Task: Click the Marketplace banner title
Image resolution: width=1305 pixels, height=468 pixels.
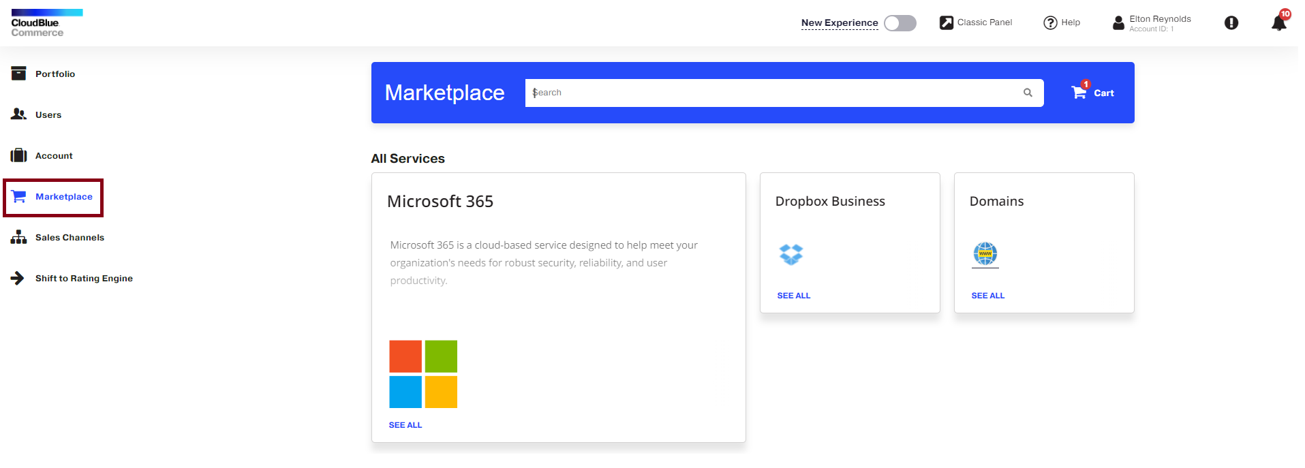Action: pos(444,93)
